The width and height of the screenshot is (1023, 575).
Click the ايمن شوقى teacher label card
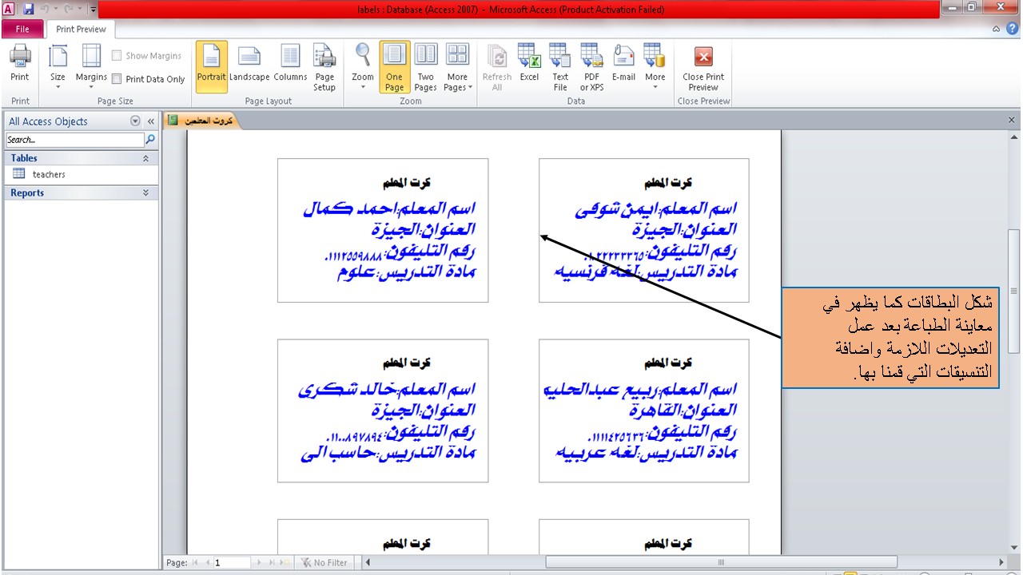tap(644, 231)
